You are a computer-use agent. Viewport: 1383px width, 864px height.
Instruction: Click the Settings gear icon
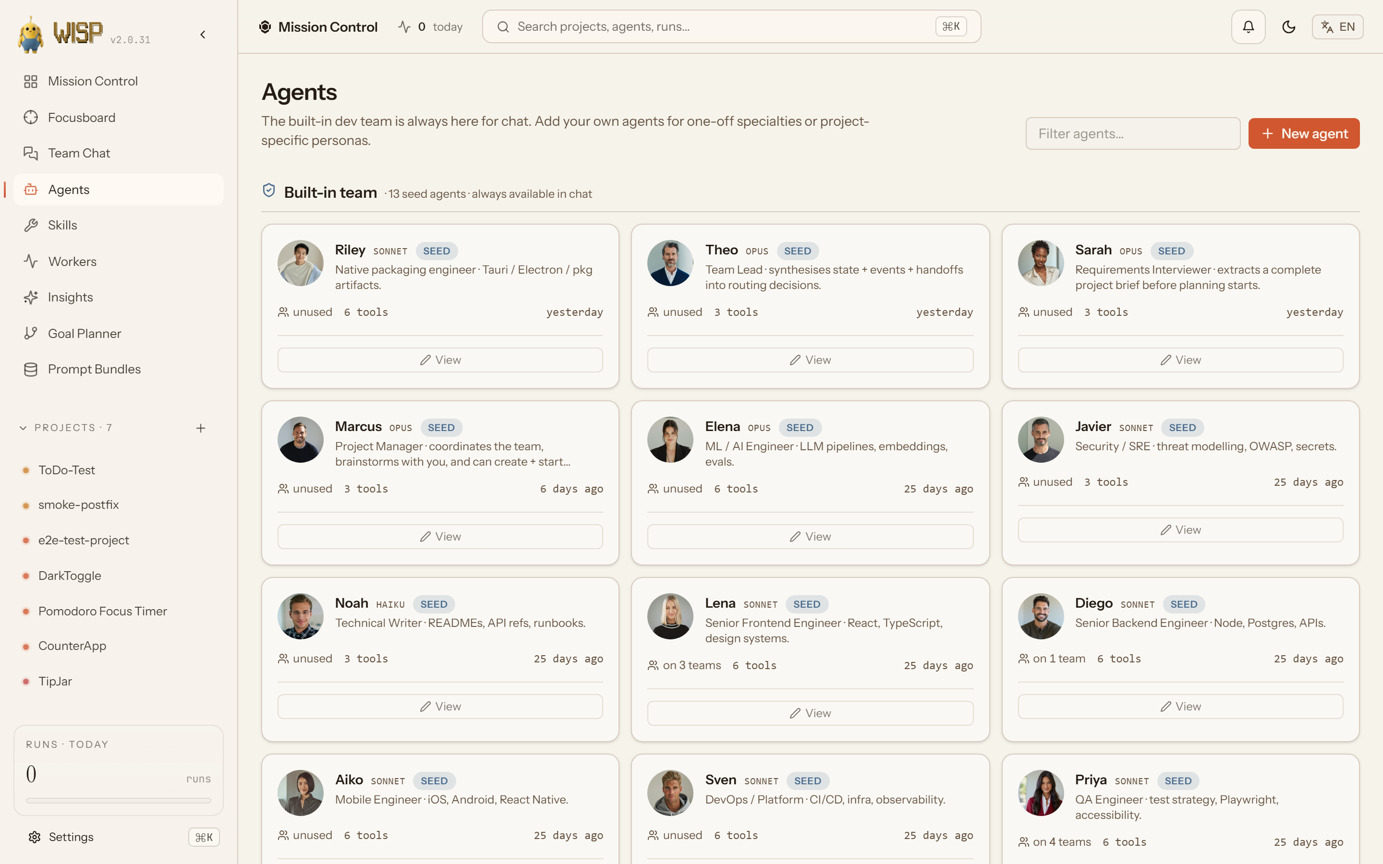tap(34, 837)
